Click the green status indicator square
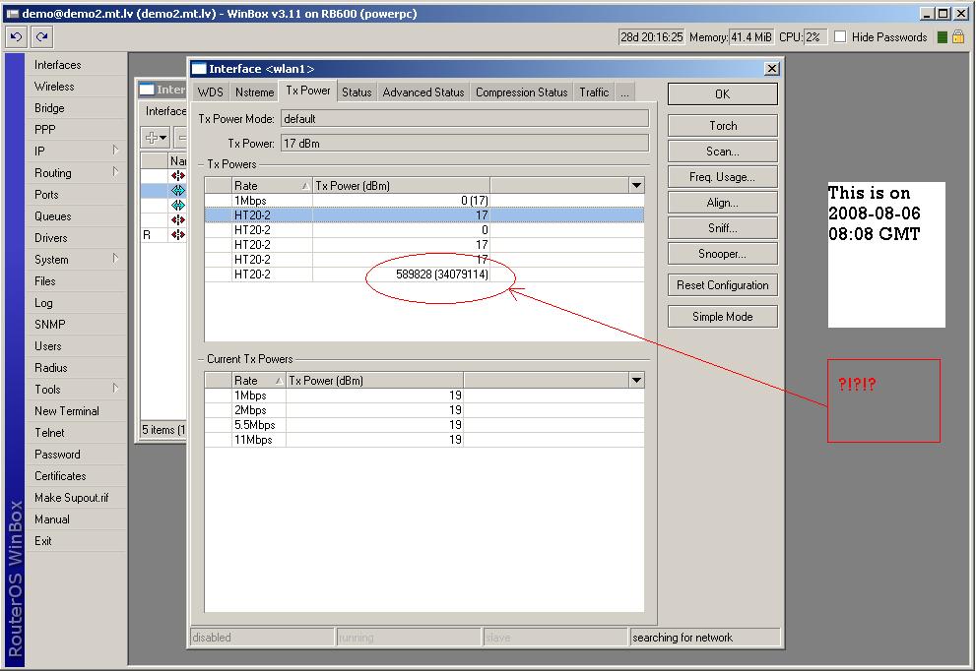The width and height of the screenshot is (976, 671). (x=942, y=37)
